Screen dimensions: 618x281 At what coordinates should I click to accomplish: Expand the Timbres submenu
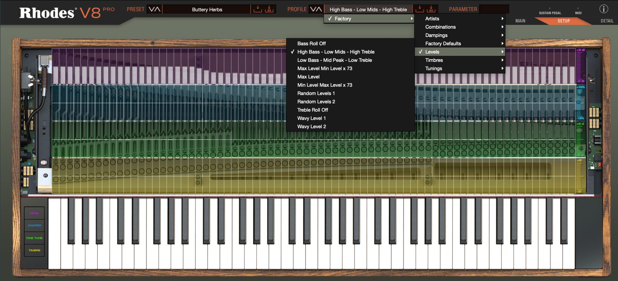point(460,60)
